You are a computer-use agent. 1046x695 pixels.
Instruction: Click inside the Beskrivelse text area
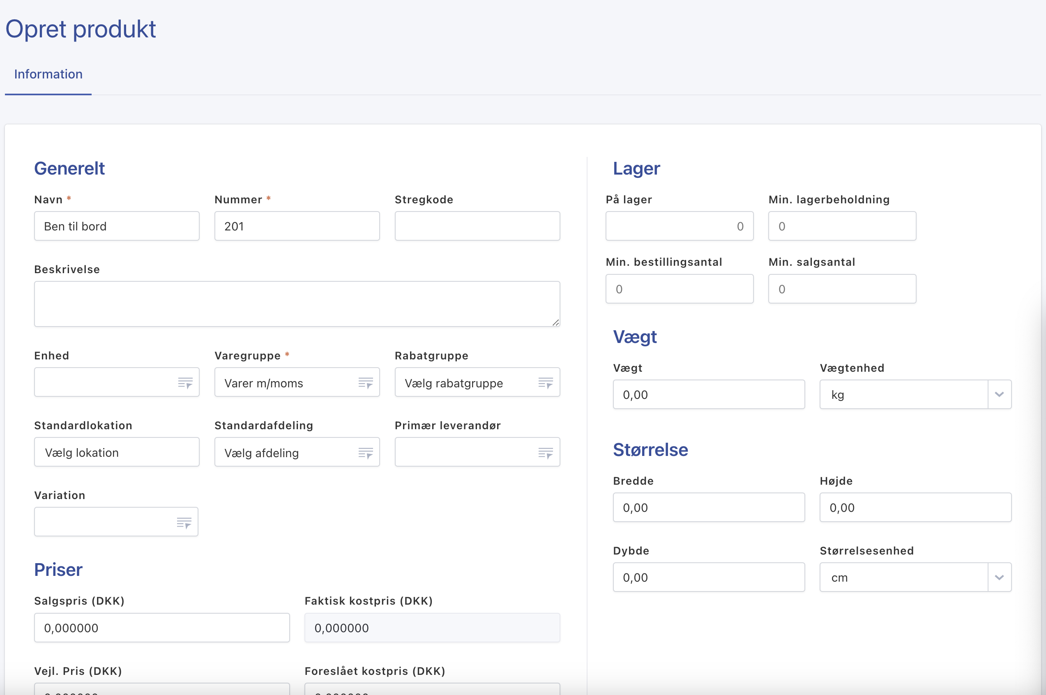tap(293, 304)
